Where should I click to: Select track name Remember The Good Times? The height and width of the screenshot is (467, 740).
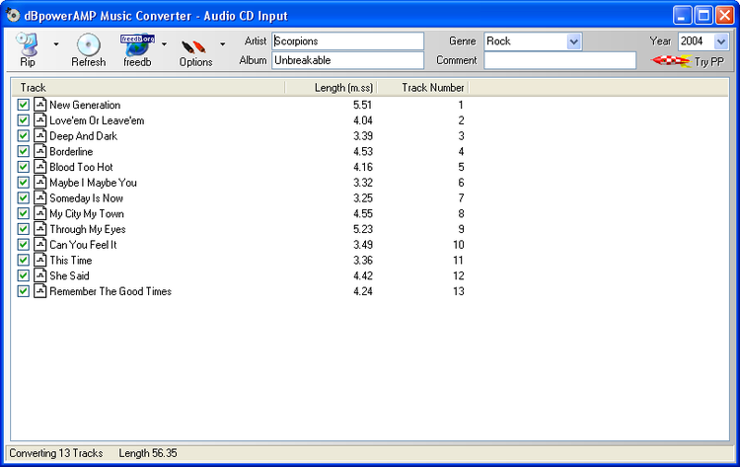pyautogui.click(x=111, y=291)
